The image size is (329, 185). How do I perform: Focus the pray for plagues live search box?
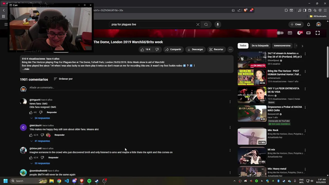(x=152, y=24)
